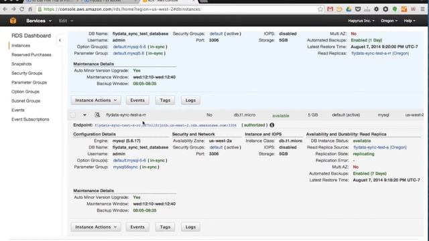Open Event Subscriptions in sidebar

[30, 119]
